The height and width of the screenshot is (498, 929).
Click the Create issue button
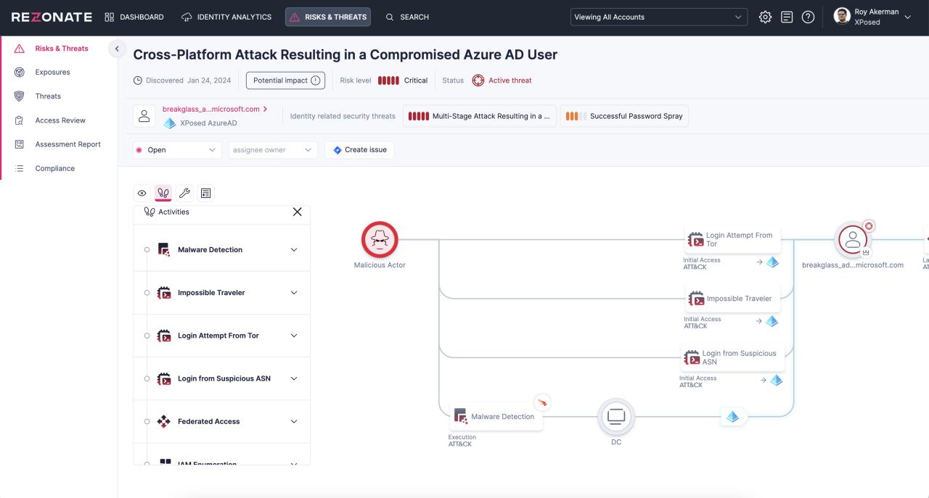pos(359,150)
